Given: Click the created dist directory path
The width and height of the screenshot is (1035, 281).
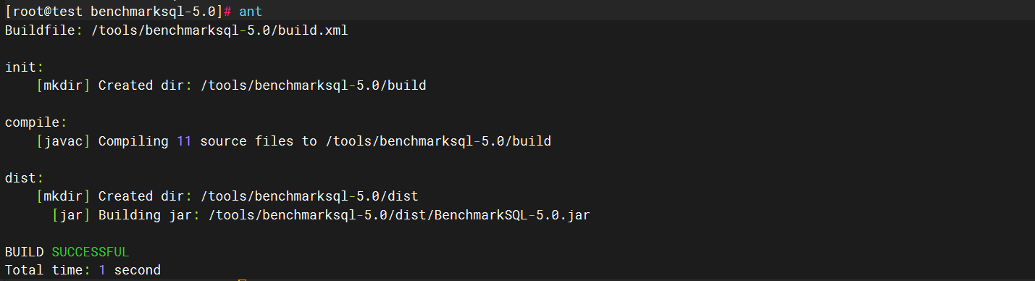Looking at the screenshot, I should click(309, 196).
